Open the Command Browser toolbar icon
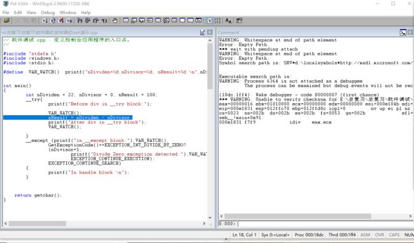This screenshot has width=414, height=243. 199,20
